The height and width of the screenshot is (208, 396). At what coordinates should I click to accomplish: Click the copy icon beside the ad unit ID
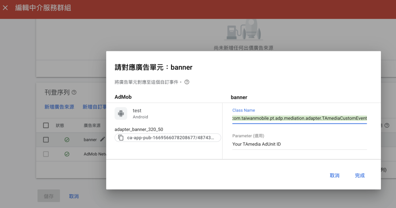click(121, 138)
